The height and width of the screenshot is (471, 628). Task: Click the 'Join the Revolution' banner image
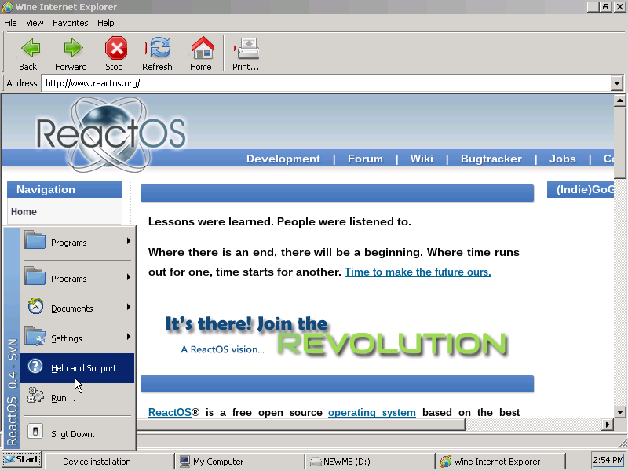pos(338,336)
